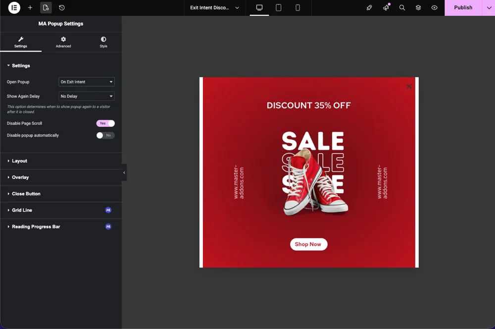
Task: Open the document settings page icon
Action: pyautogui.click(x=46, y=7)
